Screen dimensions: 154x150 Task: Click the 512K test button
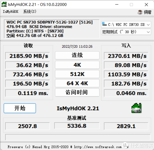(x=77, y=74)
